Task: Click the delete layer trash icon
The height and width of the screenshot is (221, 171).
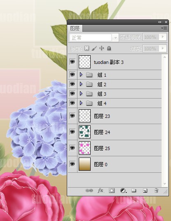Action: (x=156, y=190)
